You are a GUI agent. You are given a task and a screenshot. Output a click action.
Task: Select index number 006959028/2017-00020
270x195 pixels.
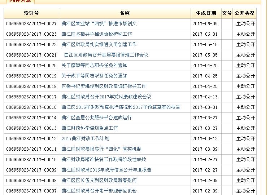(31, 66)
